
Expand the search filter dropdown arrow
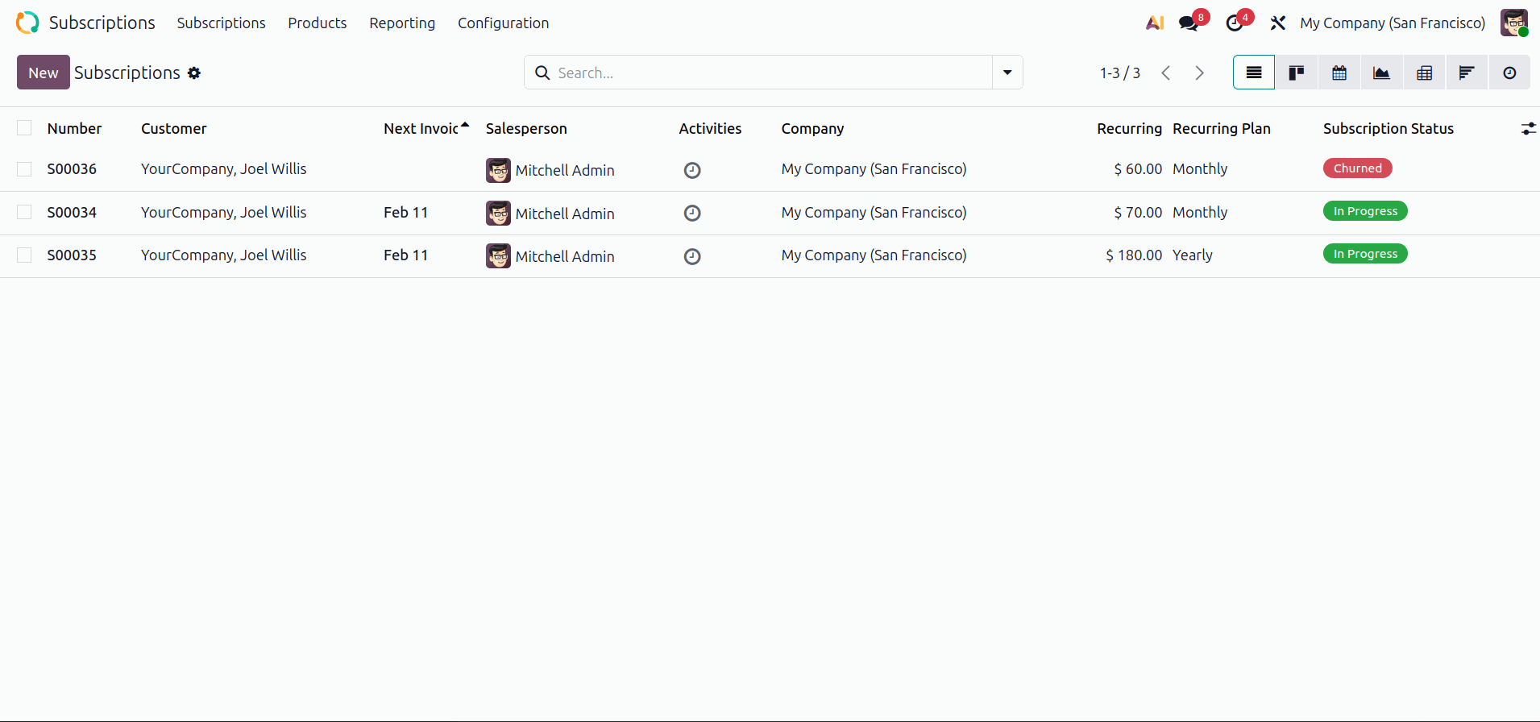click(1007, 73)
